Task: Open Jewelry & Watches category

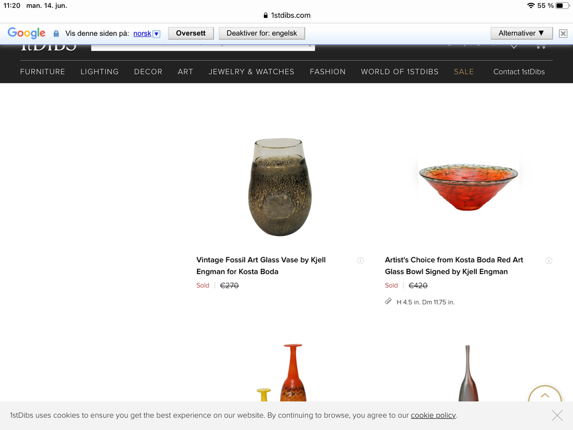Action: (251, 72)
